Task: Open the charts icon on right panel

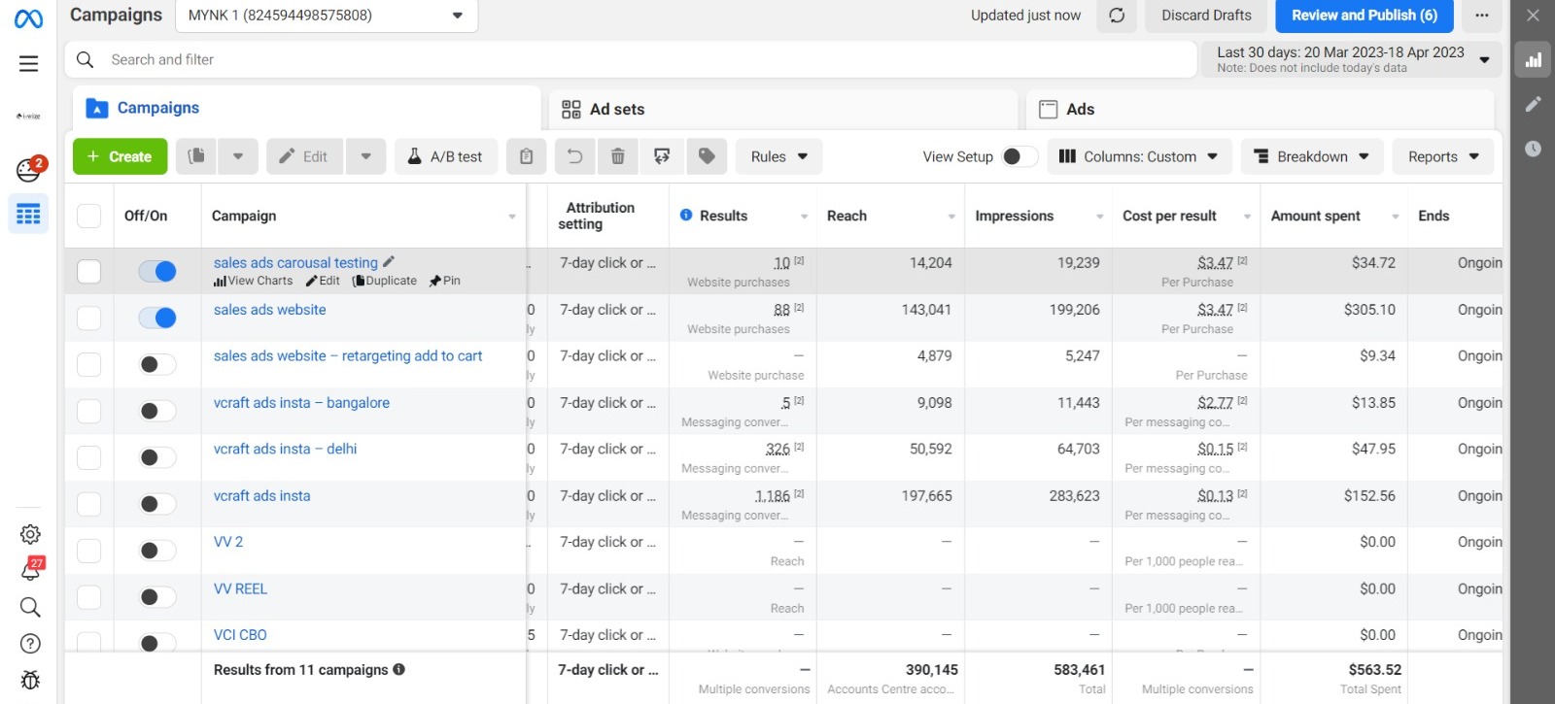Action: 1533,60
